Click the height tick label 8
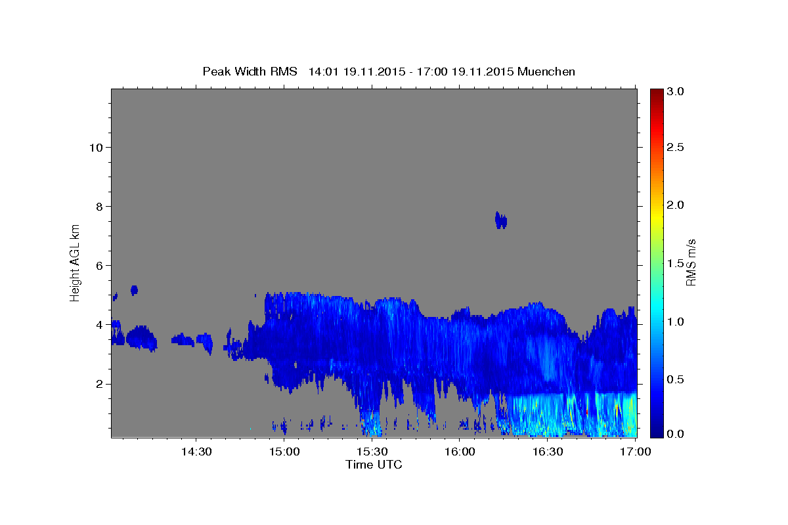 coord(99,206)
